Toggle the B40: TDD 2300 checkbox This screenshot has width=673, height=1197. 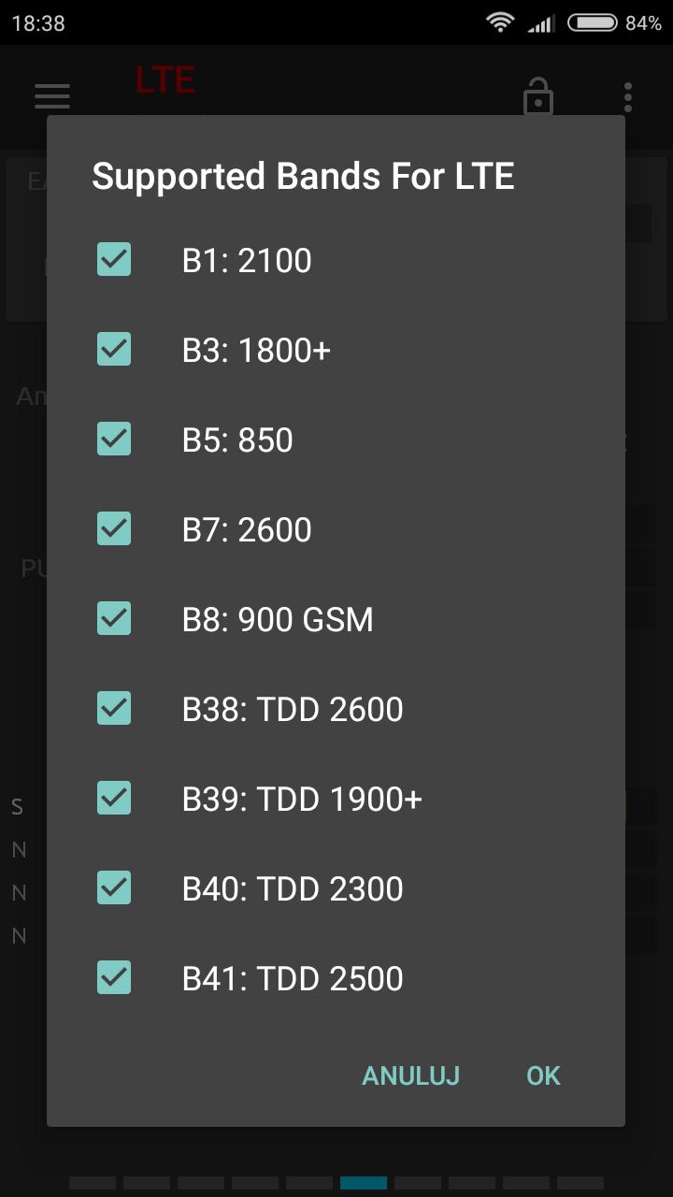[x=114, y=888]
